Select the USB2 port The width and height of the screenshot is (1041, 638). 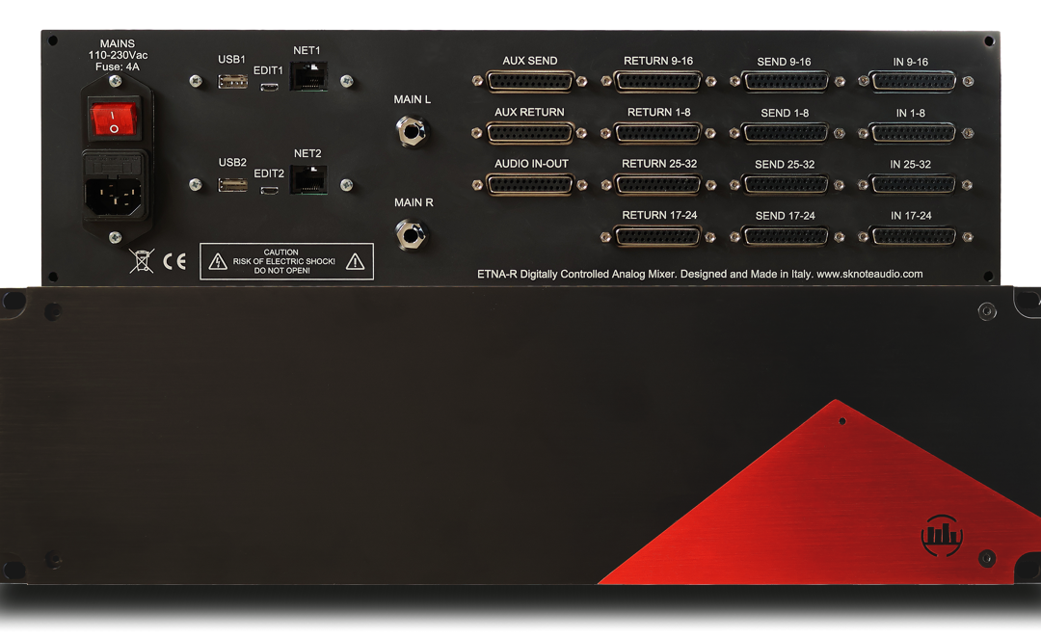(232, 184)
